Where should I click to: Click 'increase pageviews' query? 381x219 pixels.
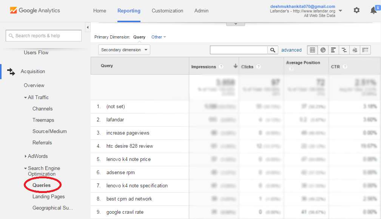point(128,133)
